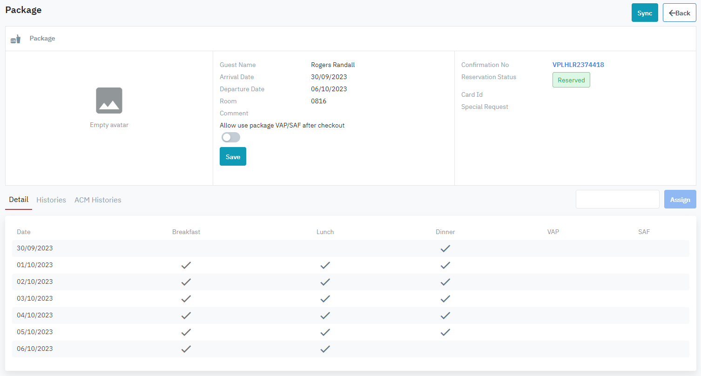This screenshot has height=376, width=701.
Task: Click Dinner checkmark for 30/09/2023
Action: click(445, 248)
